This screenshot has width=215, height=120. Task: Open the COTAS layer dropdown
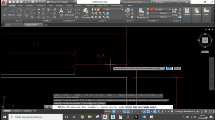click(122, 10)
